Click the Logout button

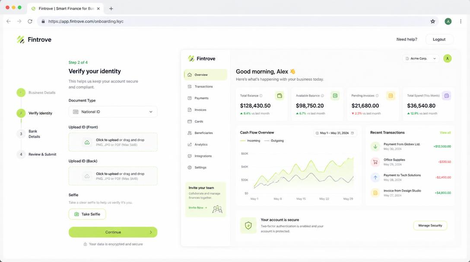pos(439,39)
